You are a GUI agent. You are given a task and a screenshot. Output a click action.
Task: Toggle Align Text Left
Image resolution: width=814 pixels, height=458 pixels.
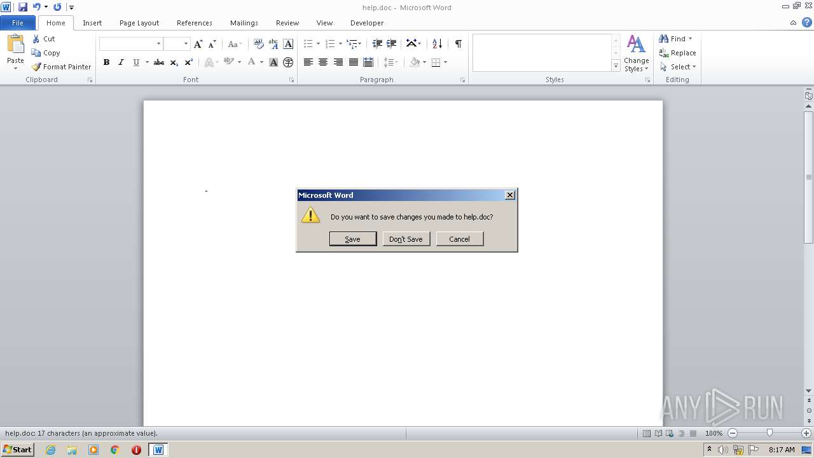pyautogui.click(x=308, y=62)
